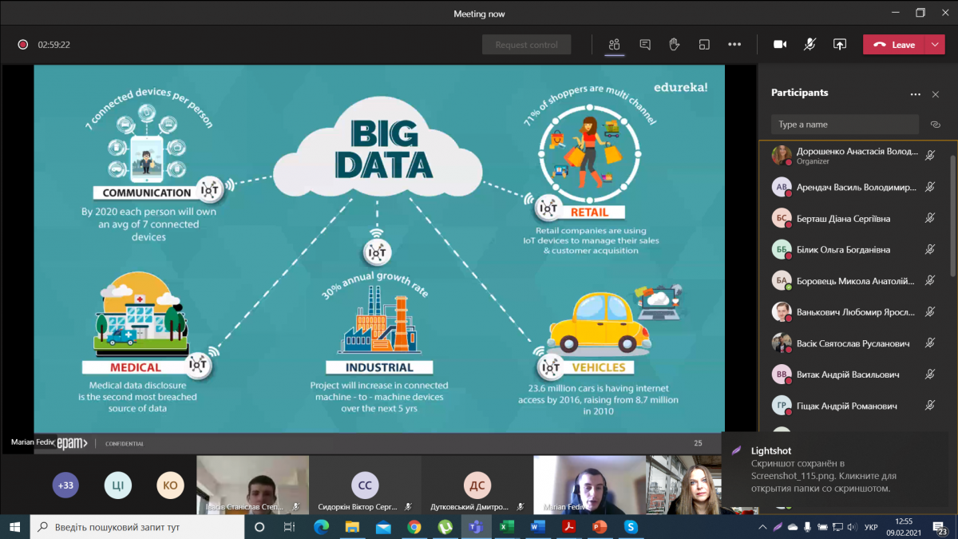The width and height of the screenshot is (958, 539).
Task: Leave the meeting
Action: pyautogui.click(x=894, y=45)
